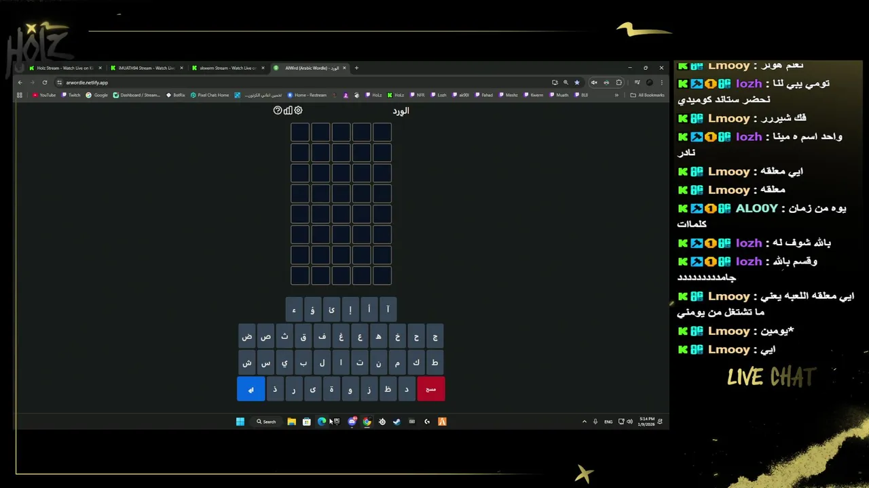This screenshot has width=869, height=488.
Task: Open the taskbar clock and date
Action: [646, 422]
